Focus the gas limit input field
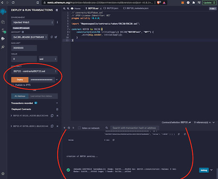 24,48
